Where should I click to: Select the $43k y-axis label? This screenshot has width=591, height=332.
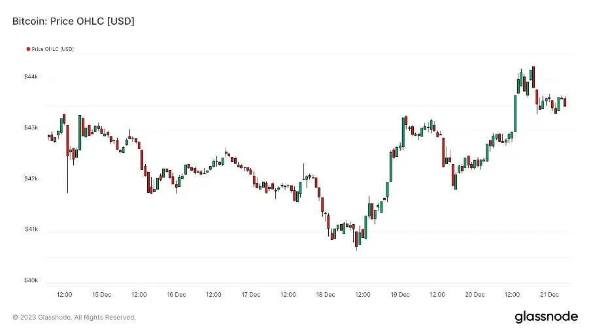pyautogui.click(x=31, y=128)
